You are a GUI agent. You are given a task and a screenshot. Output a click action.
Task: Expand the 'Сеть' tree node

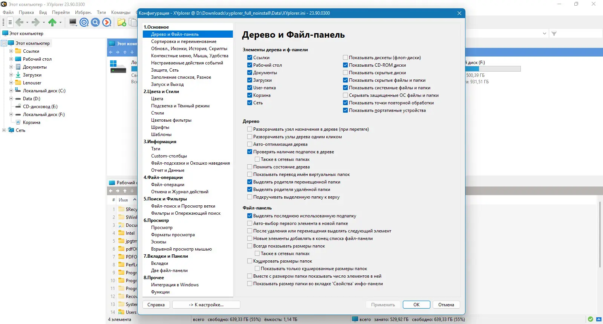(x=4, y=130)
